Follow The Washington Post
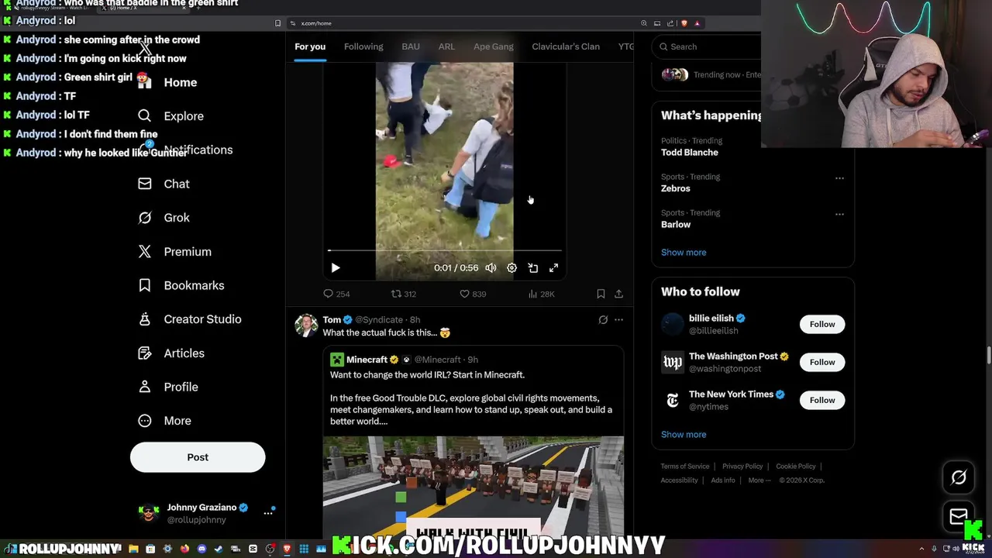This screenshot has width=992, height=558. click(822, 363)
